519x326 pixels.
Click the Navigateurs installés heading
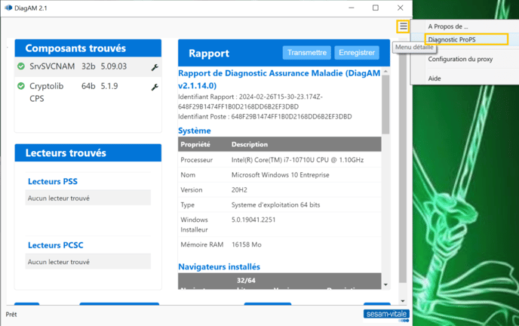pyautogui.click(x=219, y=266)
